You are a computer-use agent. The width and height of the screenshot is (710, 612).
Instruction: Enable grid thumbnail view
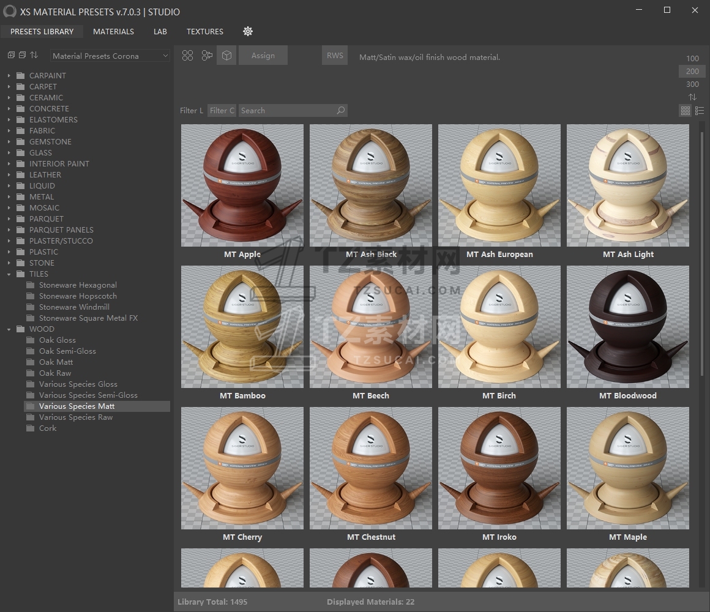point(686,111)
